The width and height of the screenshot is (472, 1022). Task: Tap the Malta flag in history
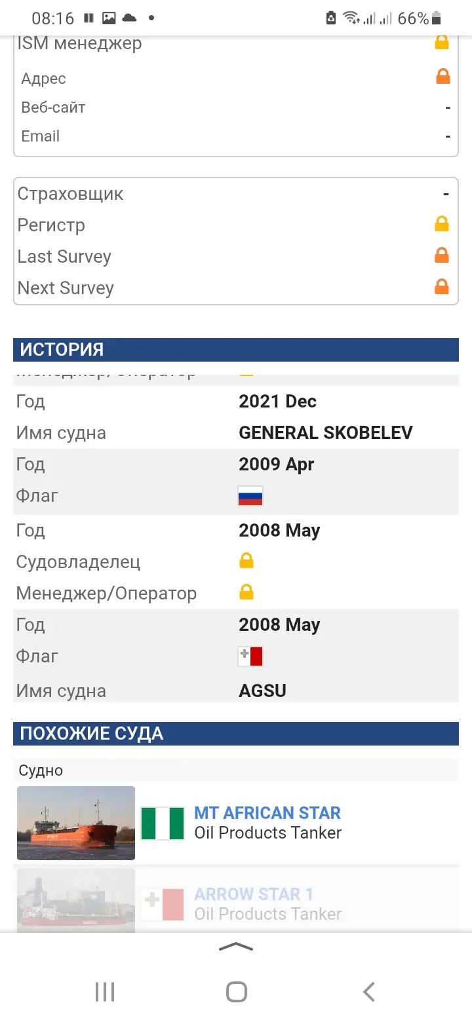[x=250, y=656]
